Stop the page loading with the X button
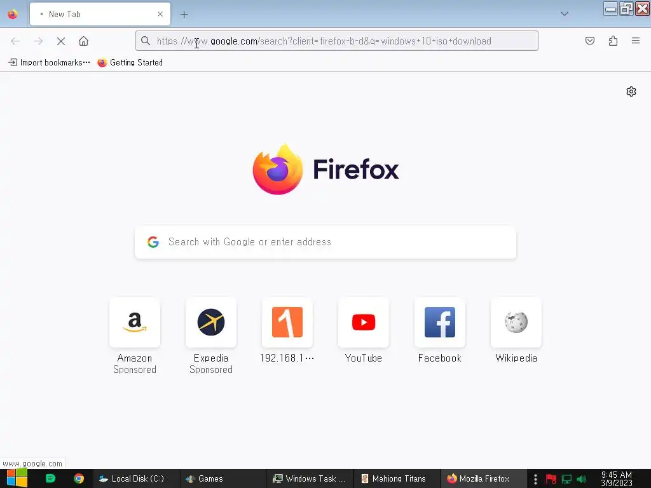This screenshot has width=651, height=488. coord(61,41)
